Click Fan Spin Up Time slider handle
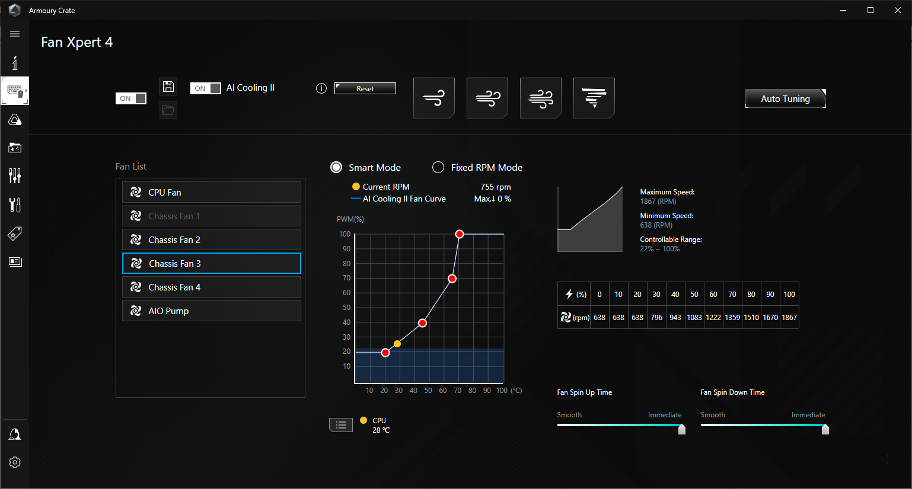 pyautogui.click(x=682, y=429)
